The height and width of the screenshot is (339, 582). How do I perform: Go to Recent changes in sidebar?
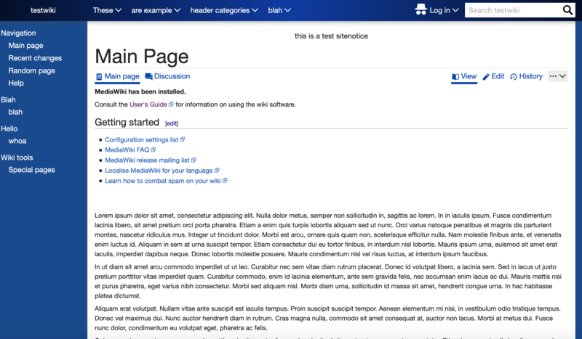[35, 58]
